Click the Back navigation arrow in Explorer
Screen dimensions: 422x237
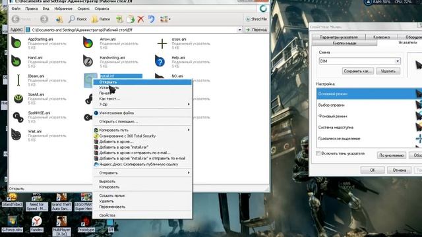tap(16, 19)
